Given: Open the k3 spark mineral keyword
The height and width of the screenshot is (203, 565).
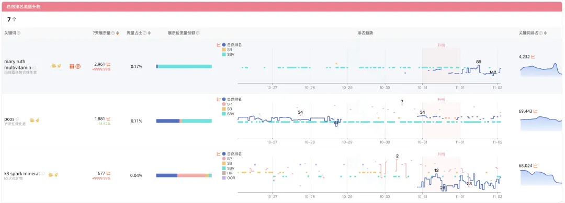Looking at the screenshot, I should point(22,174).
